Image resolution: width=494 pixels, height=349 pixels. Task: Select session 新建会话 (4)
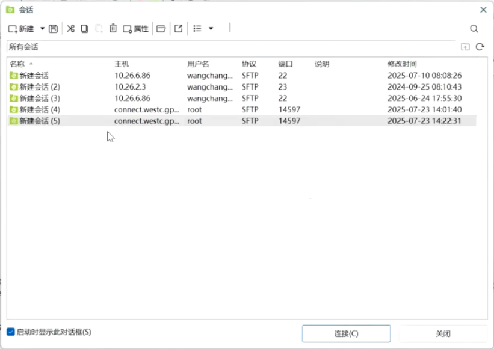coord(242,109)
